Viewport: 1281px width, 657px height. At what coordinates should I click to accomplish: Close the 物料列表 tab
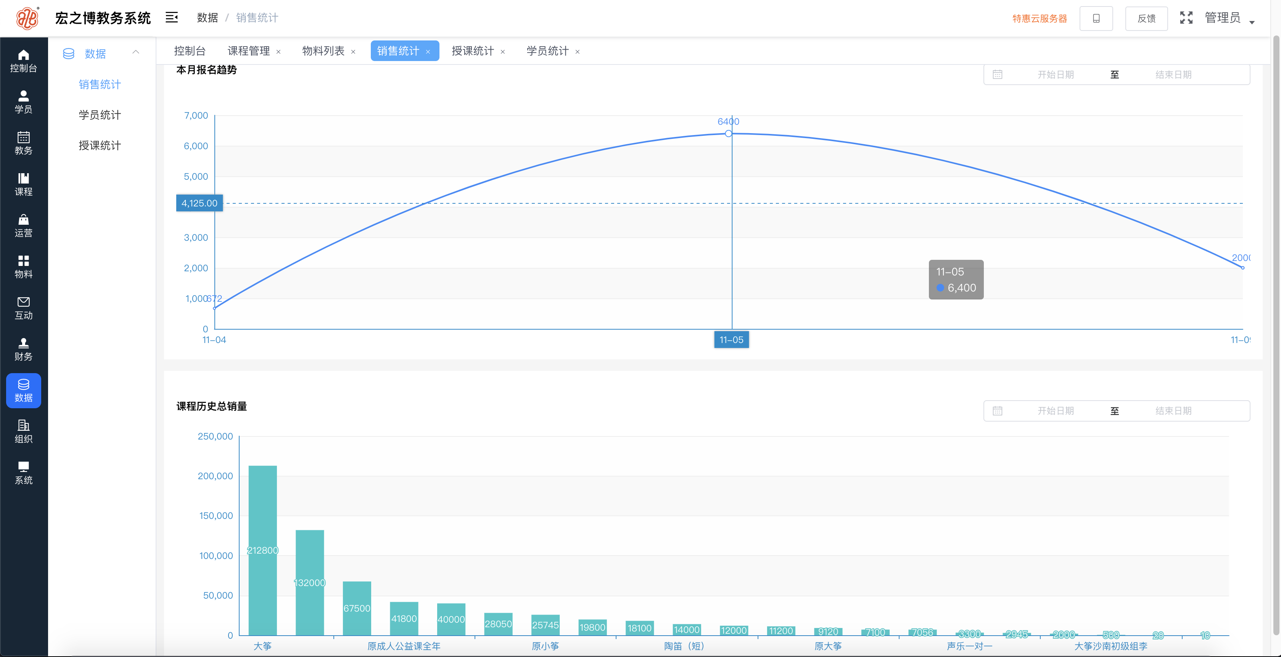(x=353, y=52)
